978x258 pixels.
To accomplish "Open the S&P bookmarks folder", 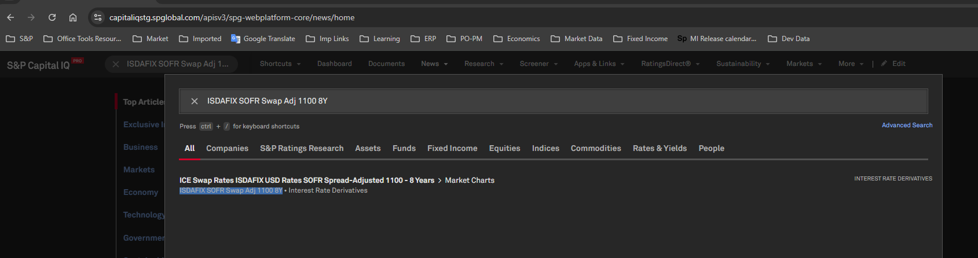I will click(x=19, y=39).
